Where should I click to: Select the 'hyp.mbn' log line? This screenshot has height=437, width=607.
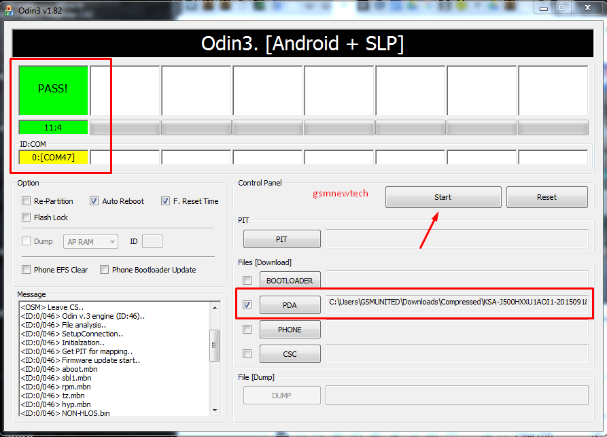pyautogui.click(x=56, y=404)
